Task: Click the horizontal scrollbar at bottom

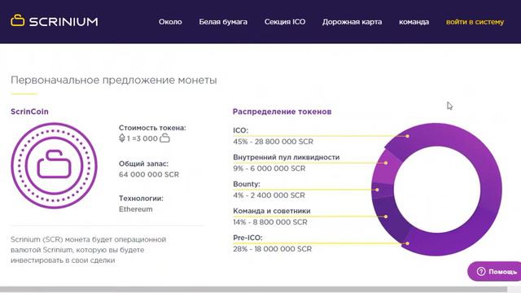Action: pyautogui.click(x=253, y=290)
